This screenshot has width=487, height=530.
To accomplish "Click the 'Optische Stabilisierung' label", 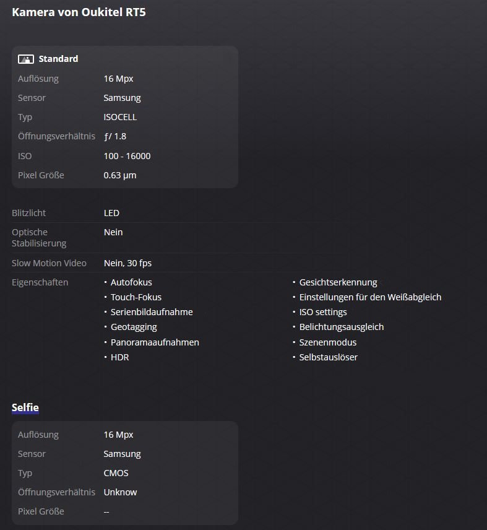I will pos(39,238).
